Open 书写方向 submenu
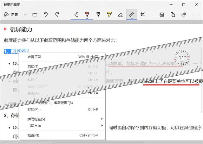Image resolution: width=203 pixels, height=144 pixels. pos(62,126)
